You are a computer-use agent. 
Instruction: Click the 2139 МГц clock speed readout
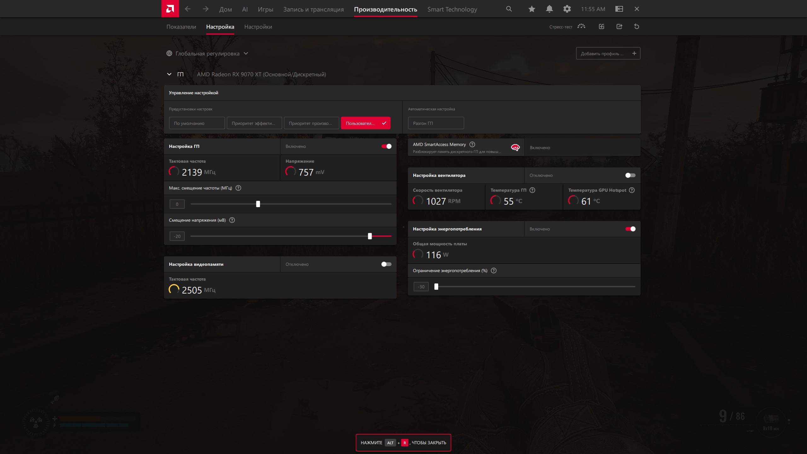[199, 172]
